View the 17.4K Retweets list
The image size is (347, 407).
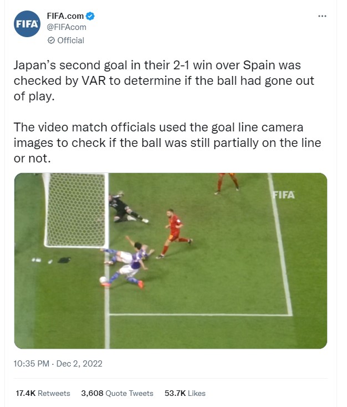(x=43, y=393)
